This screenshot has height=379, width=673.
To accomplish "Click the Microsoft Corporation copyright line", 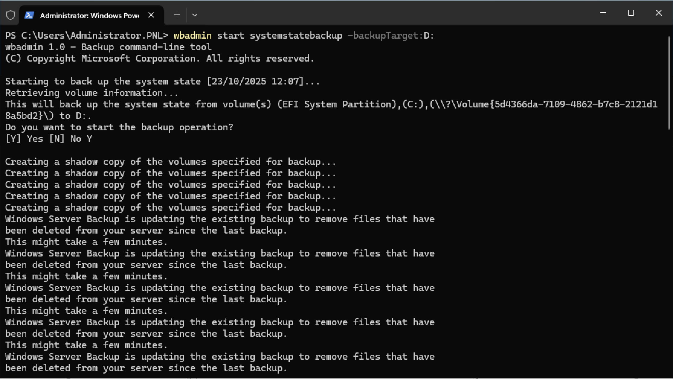I will (159, 59).
